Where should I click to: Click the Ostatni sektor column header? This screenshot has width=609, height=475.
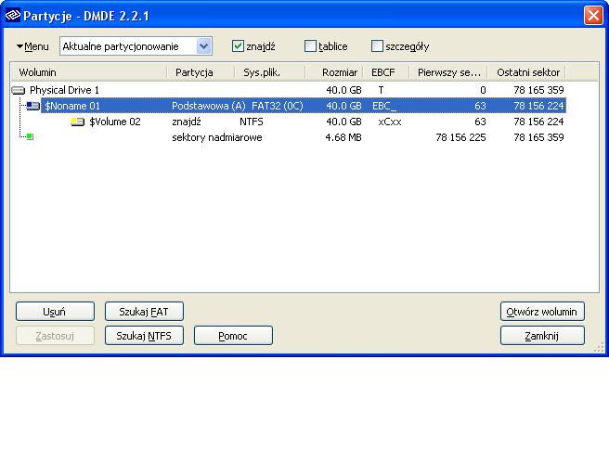click(x=526, y=72)
